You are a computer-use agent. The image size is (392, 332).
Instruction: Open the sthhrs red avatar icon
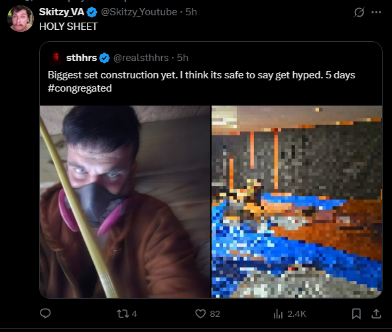(56, 58)
